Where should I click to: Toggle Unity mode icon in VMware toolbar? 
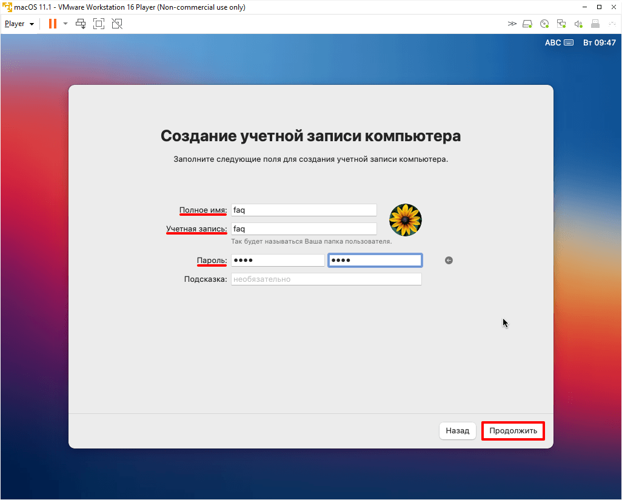[117, 24]
